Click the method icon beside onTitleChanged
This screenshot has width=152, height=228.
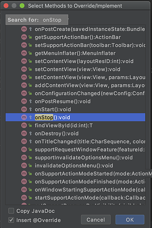24,141
